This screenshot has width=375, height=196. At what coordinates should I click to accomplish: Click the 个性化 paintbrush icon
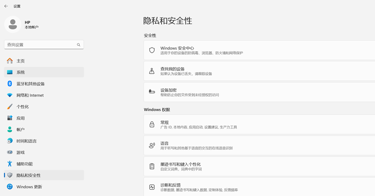9,106
